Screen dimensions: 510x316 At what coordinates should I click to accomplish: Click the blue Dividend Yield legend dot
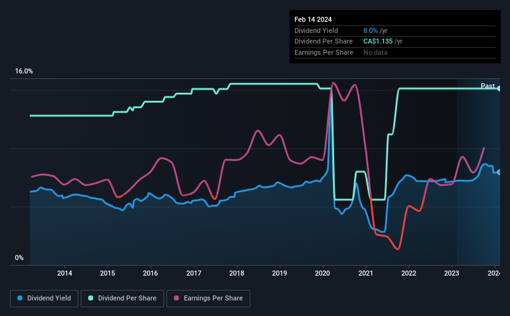coord(20,298)
